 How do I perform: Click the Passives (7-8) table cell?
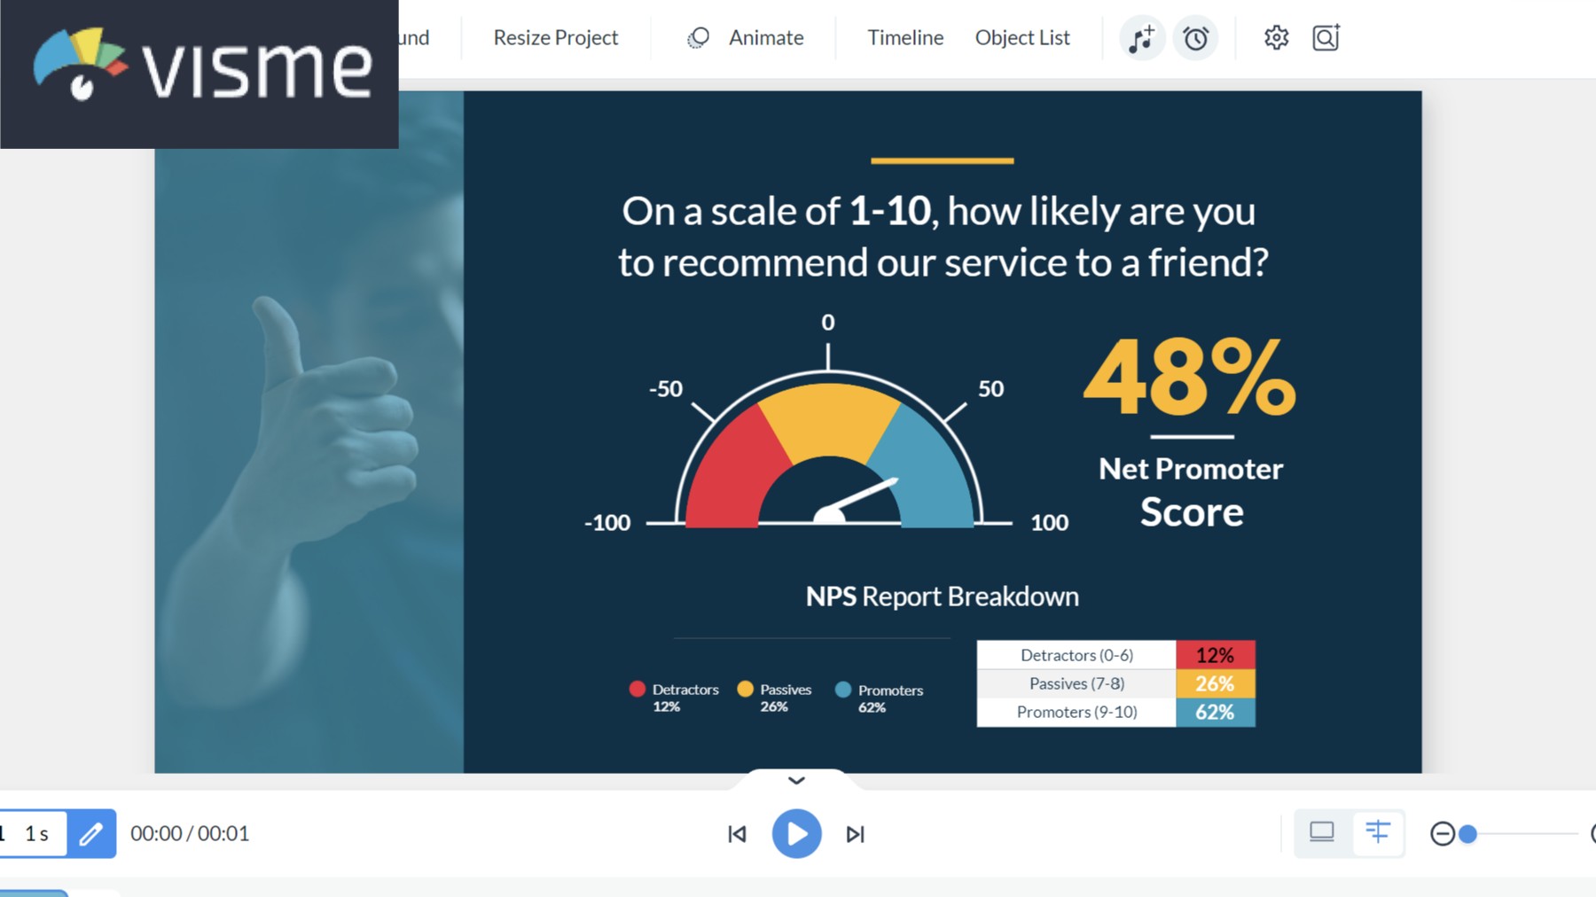pyautogui.click(x=1076, y=683)
